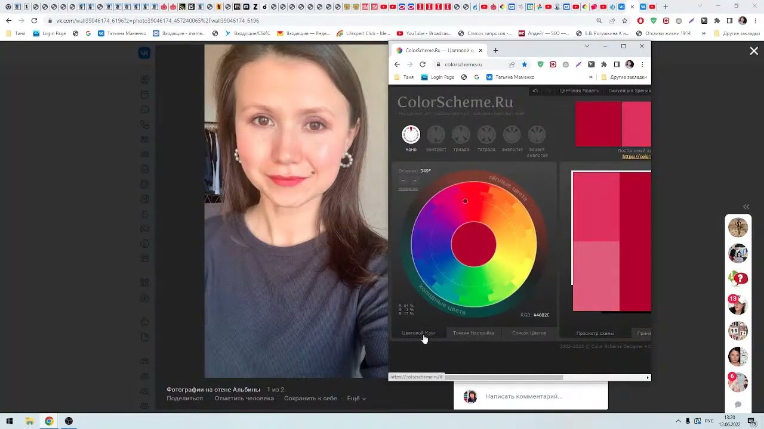Open tab search chevron in ColorScheme window
764x429 pixels.
[587, 46]
